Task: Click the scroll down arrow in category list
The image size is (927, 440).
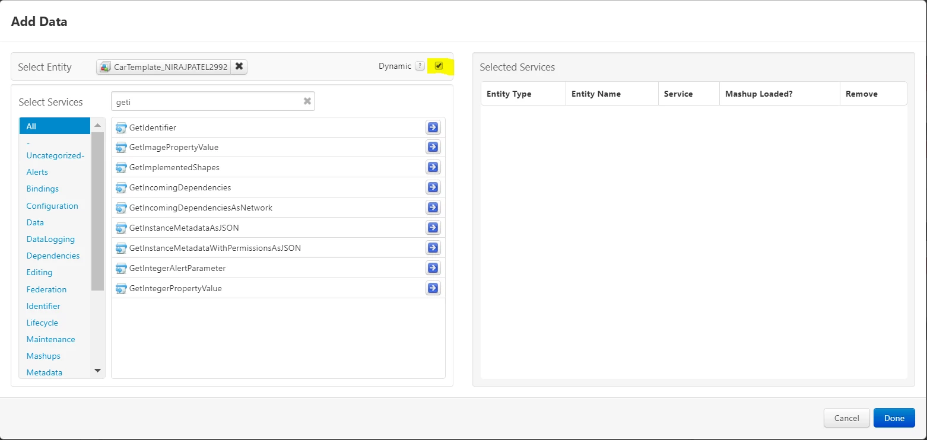Action: tap(98, 371)
